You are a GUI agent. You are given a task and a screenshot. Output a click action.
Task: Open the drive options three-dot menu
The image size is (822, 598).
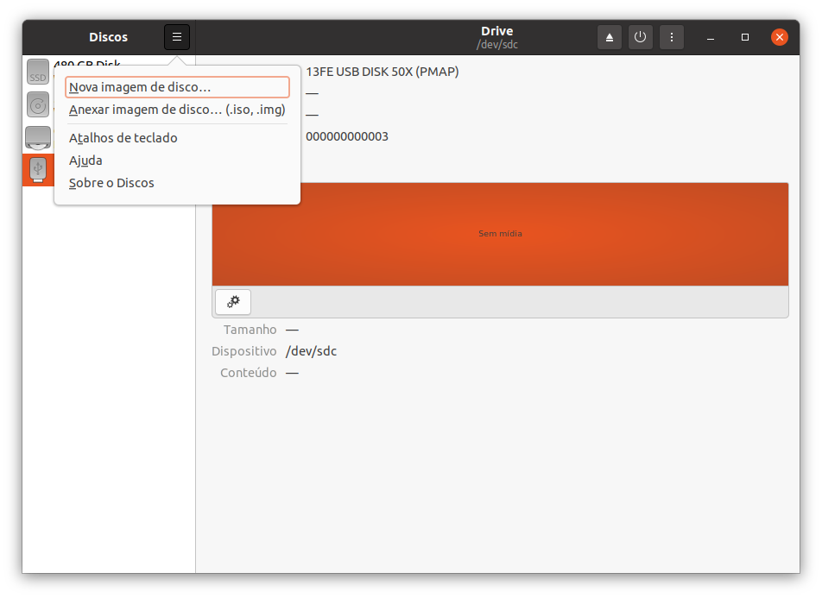coord(672,37)
